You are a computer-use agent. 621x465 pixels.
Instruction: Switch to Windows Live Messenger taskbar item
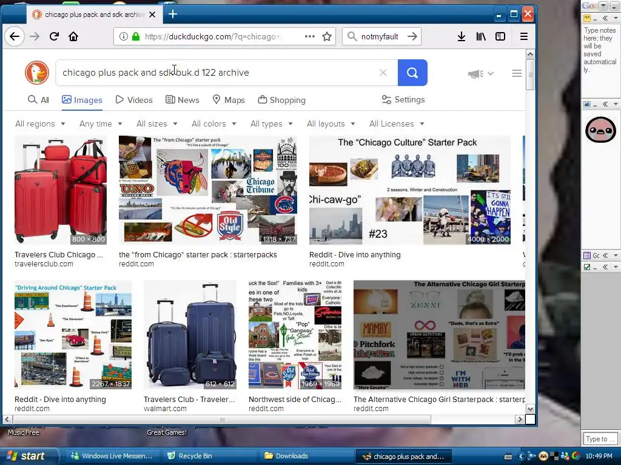pos(112,456)
